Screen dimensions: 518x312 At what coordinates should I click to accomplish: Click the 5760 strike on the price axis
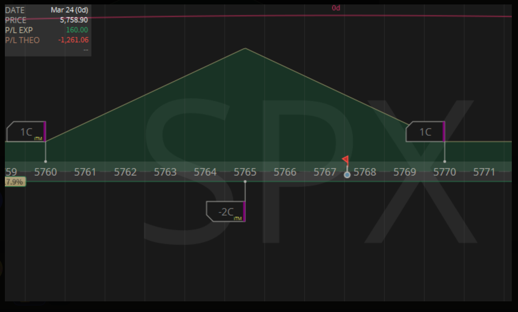(x=46, y=172)
